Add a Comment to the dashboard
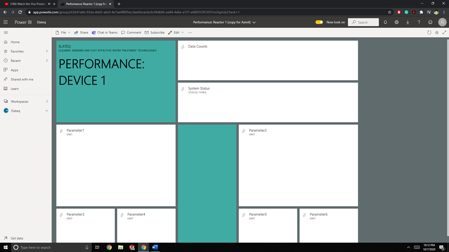449x252 pixels. coord(131,33)
